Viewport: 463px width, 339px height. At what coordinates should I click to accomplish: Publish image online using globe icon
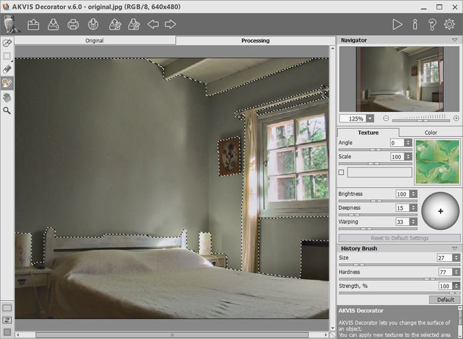93,24
